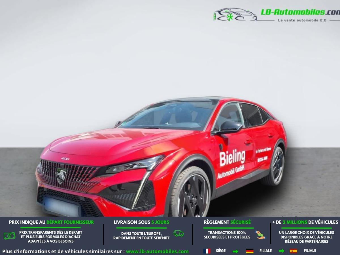The image size is (340, 255).
Task: Click the 408 badge on hood
Action: click(x=65, y=159)
